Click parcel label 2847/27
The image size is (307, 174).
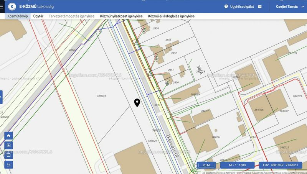click(x=284, y=111)
